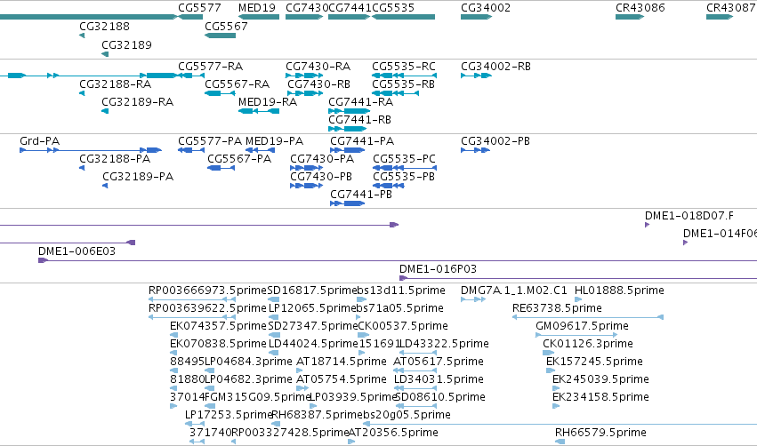Screen dimensions: 757x446
Task: Click the EK157245.5prime EST label
Action: (x=595, y=362)
